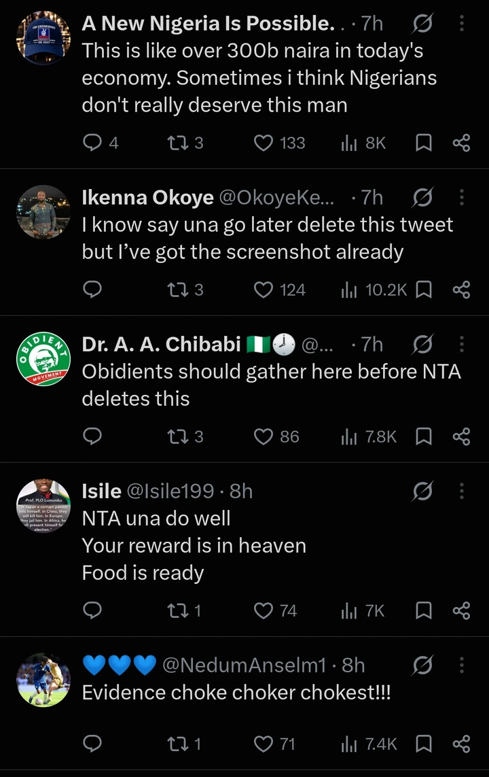
Task: Open three-dot menu on Dr. Chibabi's tweet
Action: click(x=462, y=344)
